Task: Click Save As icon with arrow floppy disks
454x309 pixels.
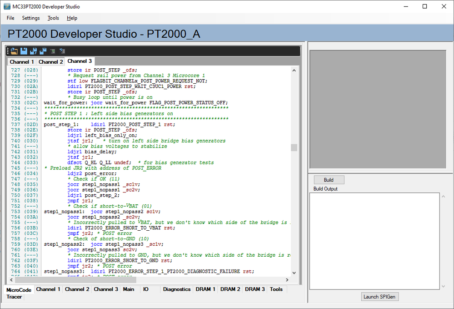Action: pyautogui.click(x=33, y=51)
